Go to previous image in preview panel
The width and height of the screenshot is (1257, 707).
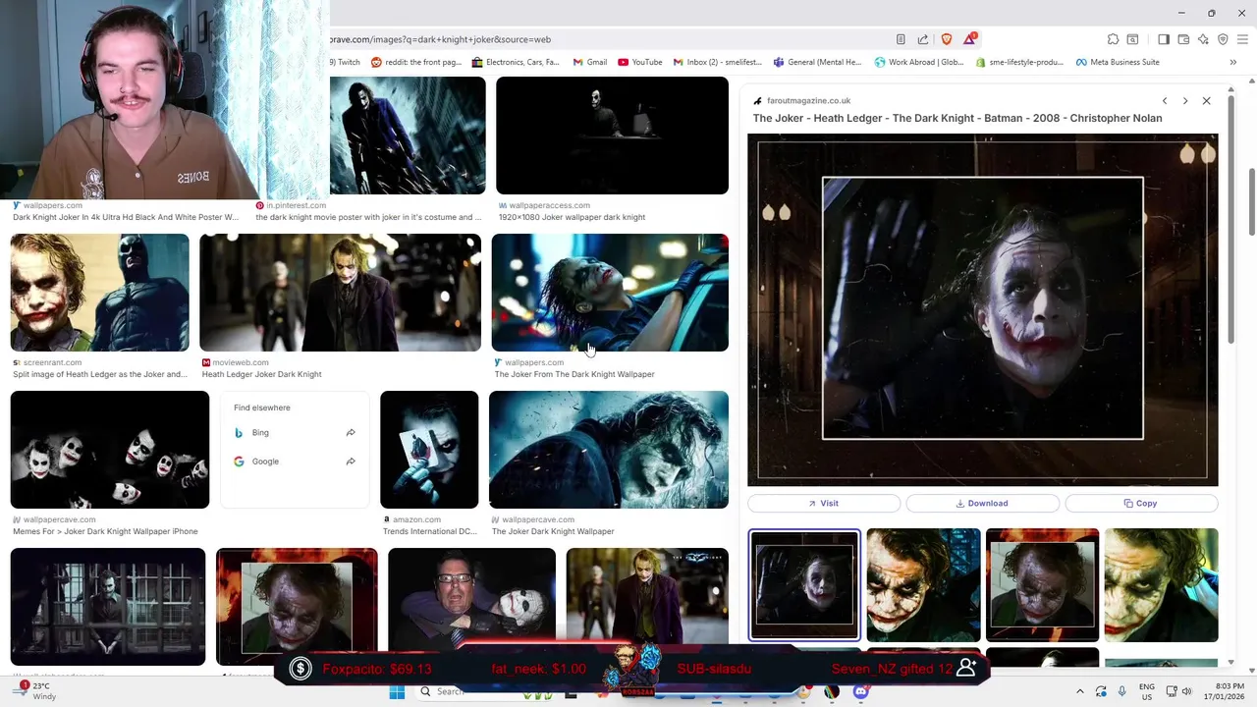point(1165,101)
